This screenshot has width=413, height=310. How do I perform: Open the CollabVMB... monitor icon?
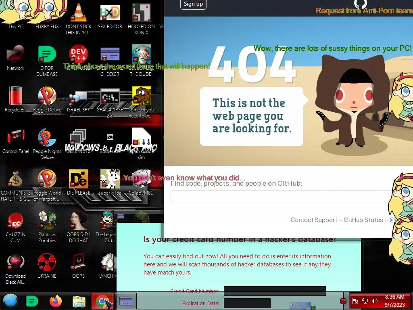coord(141,182)
